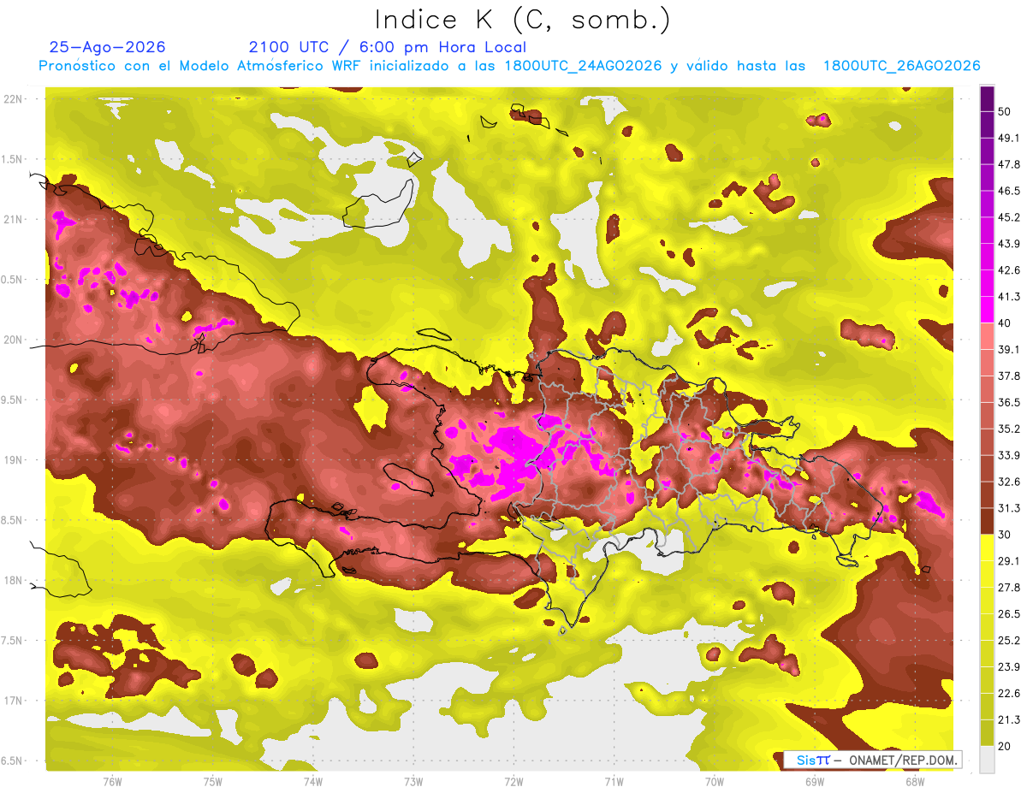1027x793 pixels.
Task: Click the color bar value "36.5"
Action: [x=1009, y=402]
